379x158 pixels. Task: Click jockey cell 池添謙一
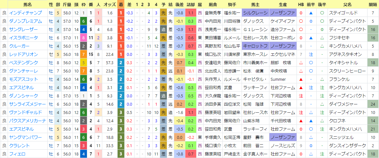232,71
